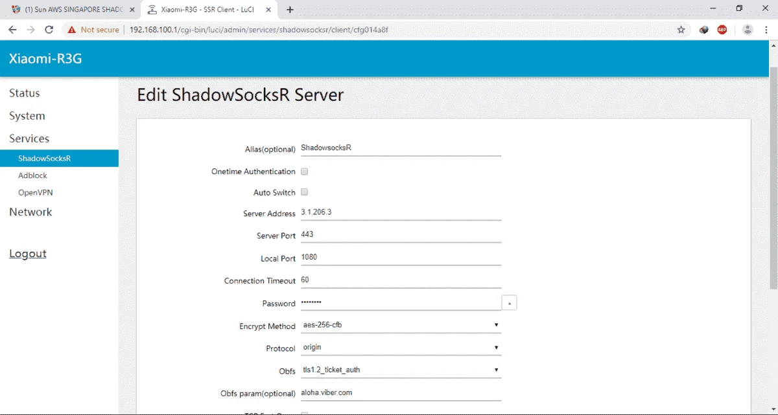Click the Obfs param(optional) label
This screenshot has height=415, width=778.
[258, 394]
